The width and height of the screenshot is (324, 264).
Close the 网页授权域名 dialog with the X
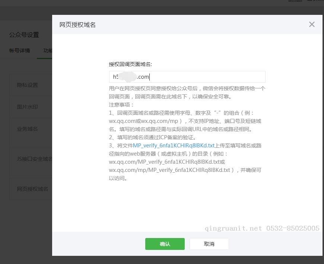click(312, 25)
